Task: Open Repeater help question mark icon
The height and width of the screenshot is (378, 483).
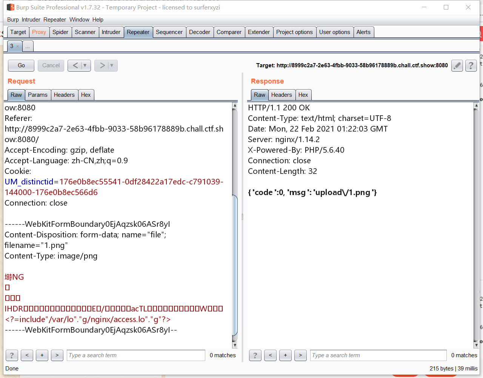Action: pyautogui.click(x=471, y=65)
